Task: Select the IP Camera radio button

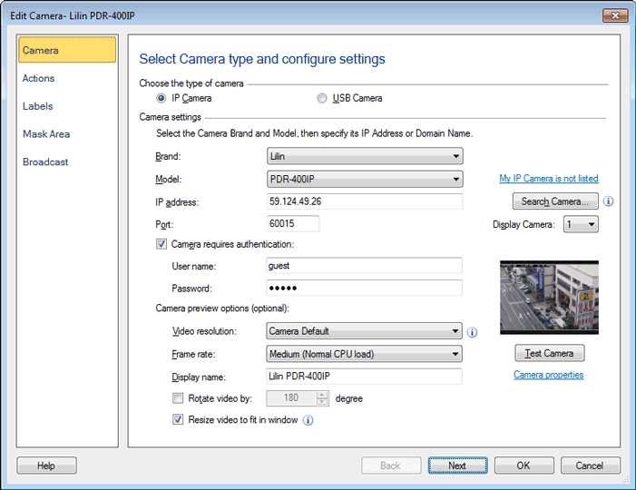Action: click(x=161, y=98)
